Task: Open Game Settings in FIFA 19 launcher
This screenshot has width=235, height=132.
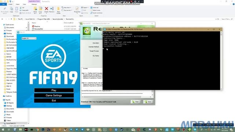Action: click(54, 95)
